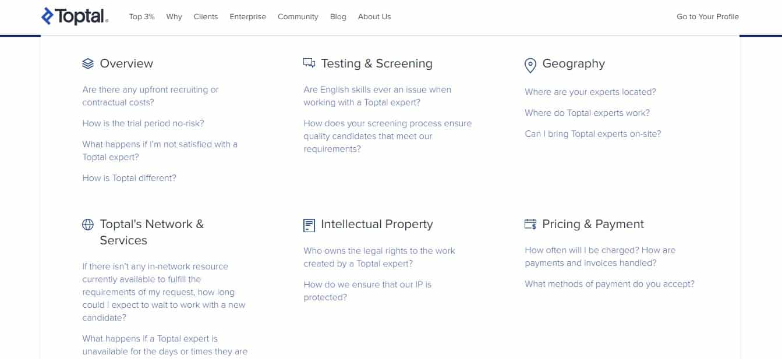Open the About Us page
Image resolution: width=782 pixels, height=359 pixels.
(374, 17)
